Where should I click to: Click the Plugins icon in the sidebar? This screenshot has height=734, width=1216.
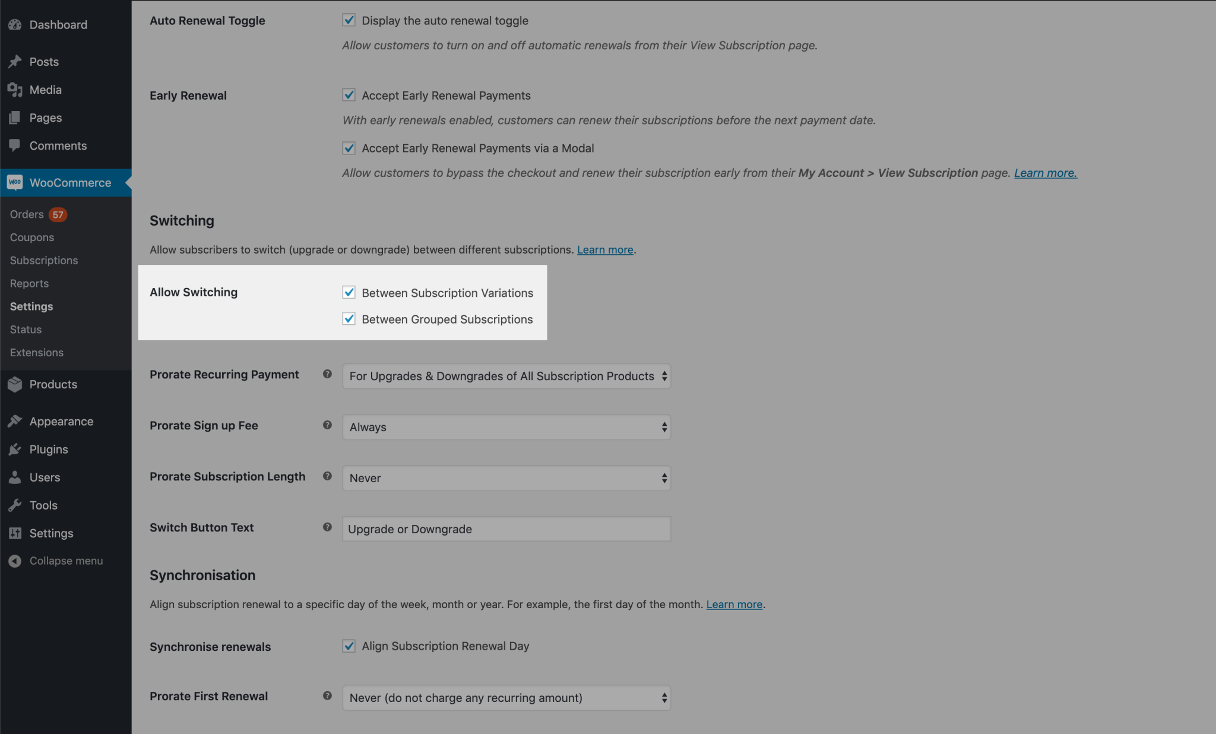pos(15,450)
